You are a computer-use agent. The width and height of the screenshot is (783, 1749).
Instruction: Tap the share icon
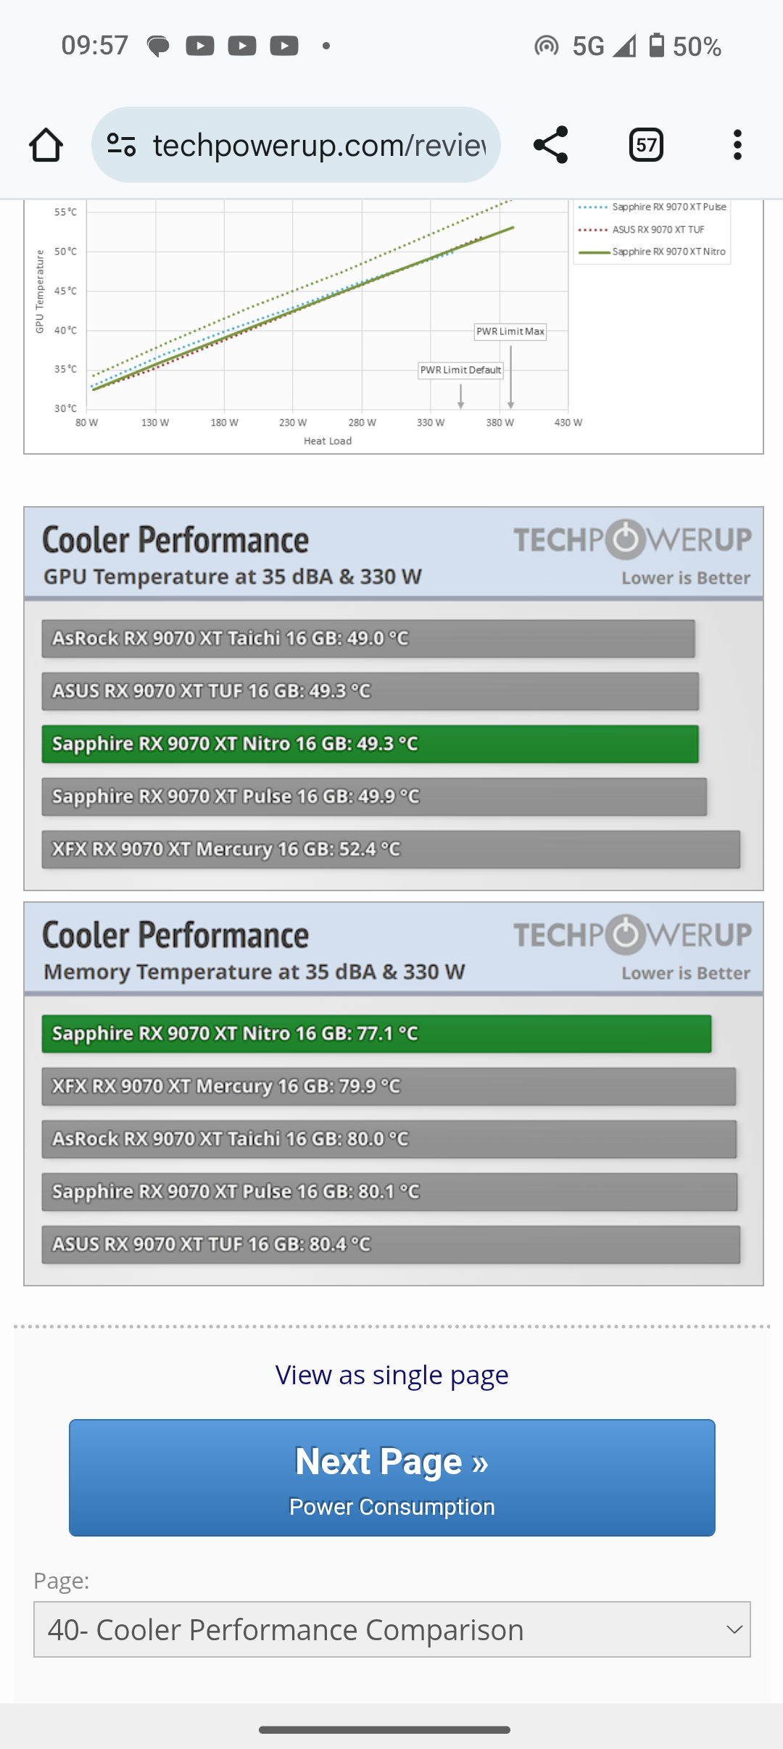(x=550, y=145)
